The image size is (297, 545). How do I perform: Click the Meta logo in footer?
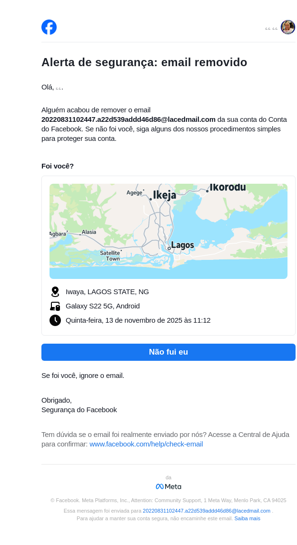(168, 486)
